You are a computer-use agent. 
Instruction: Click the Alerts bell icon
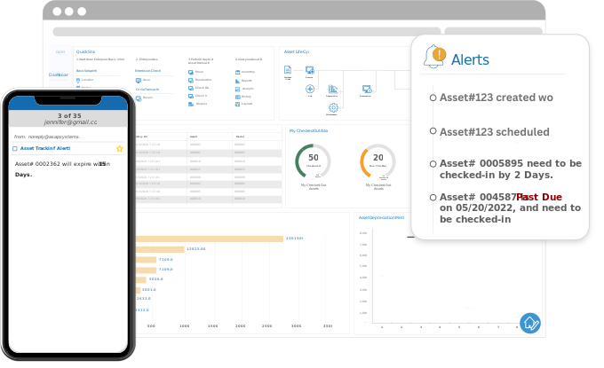435,57
